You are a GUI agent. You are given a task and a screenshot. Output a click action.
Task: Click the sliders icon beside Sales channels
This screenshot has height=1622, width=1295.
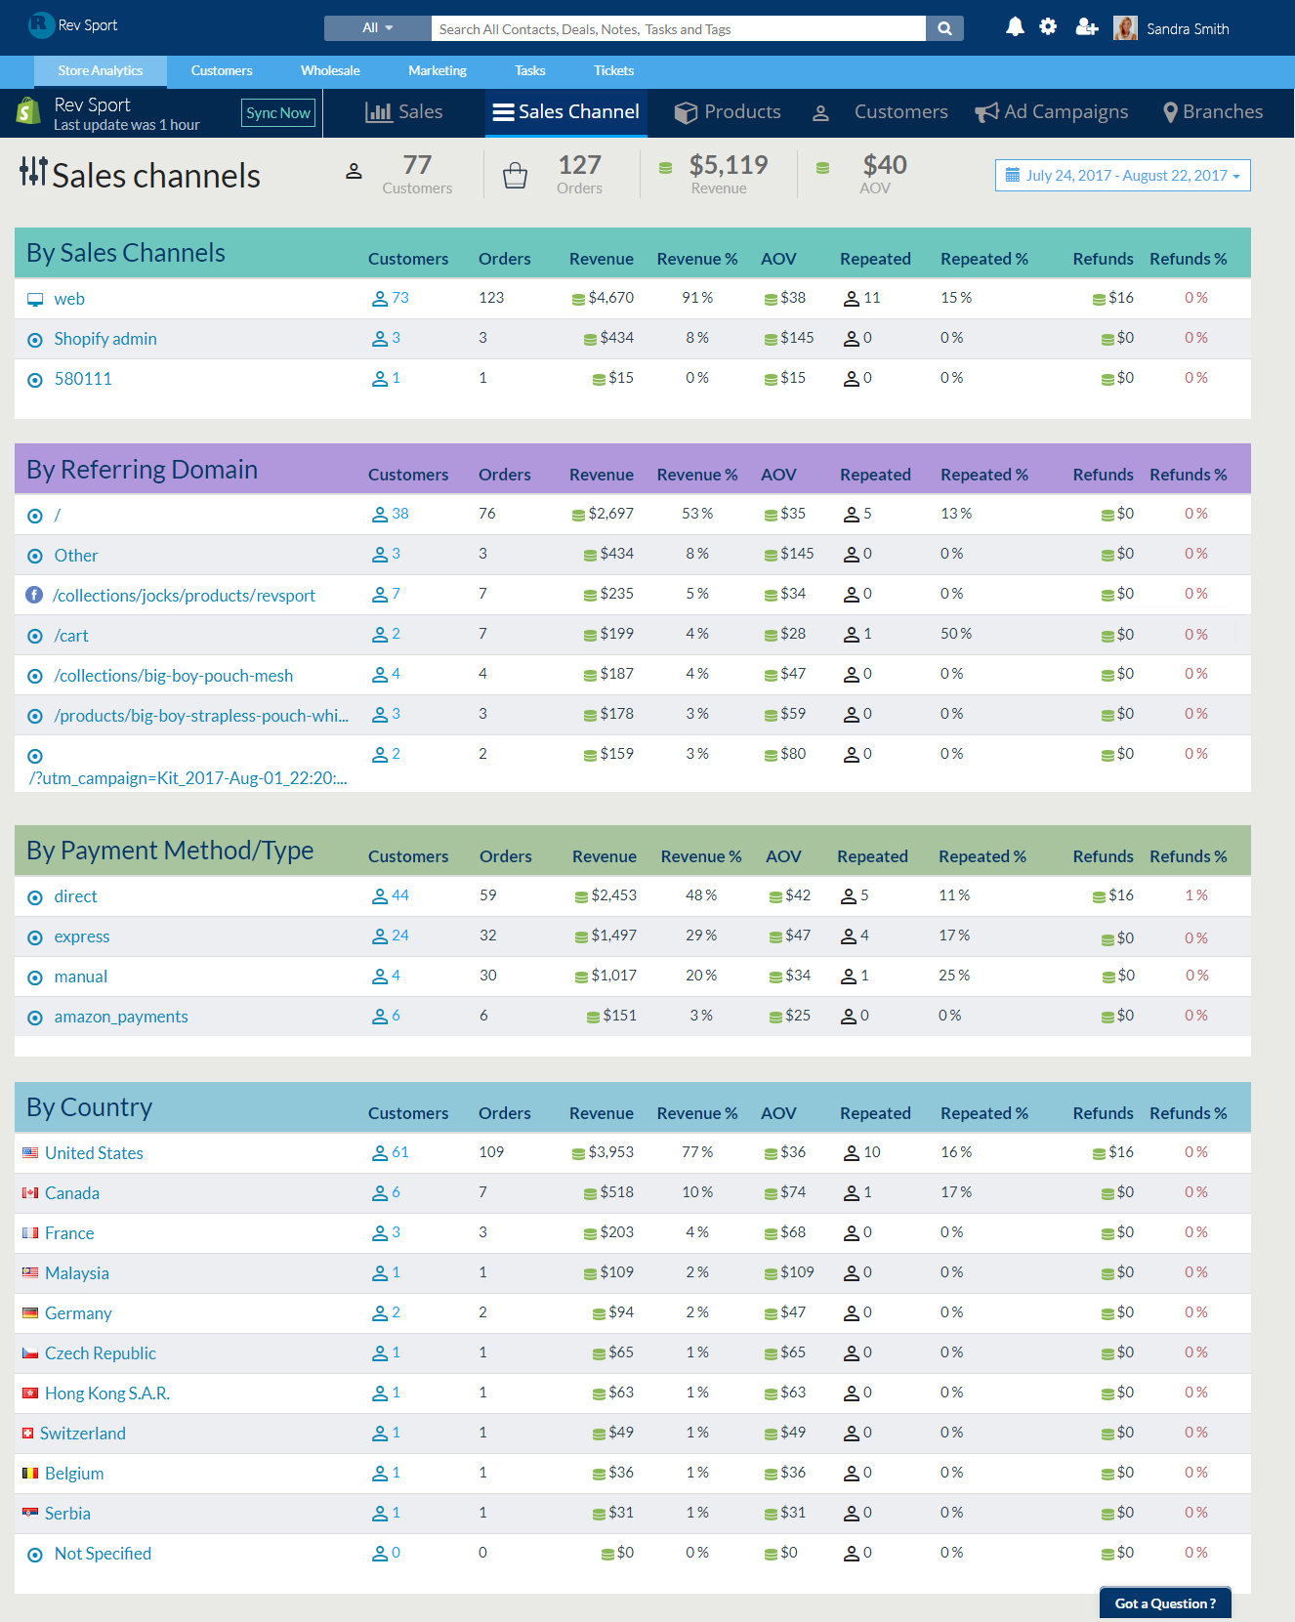tap(33, 172)
